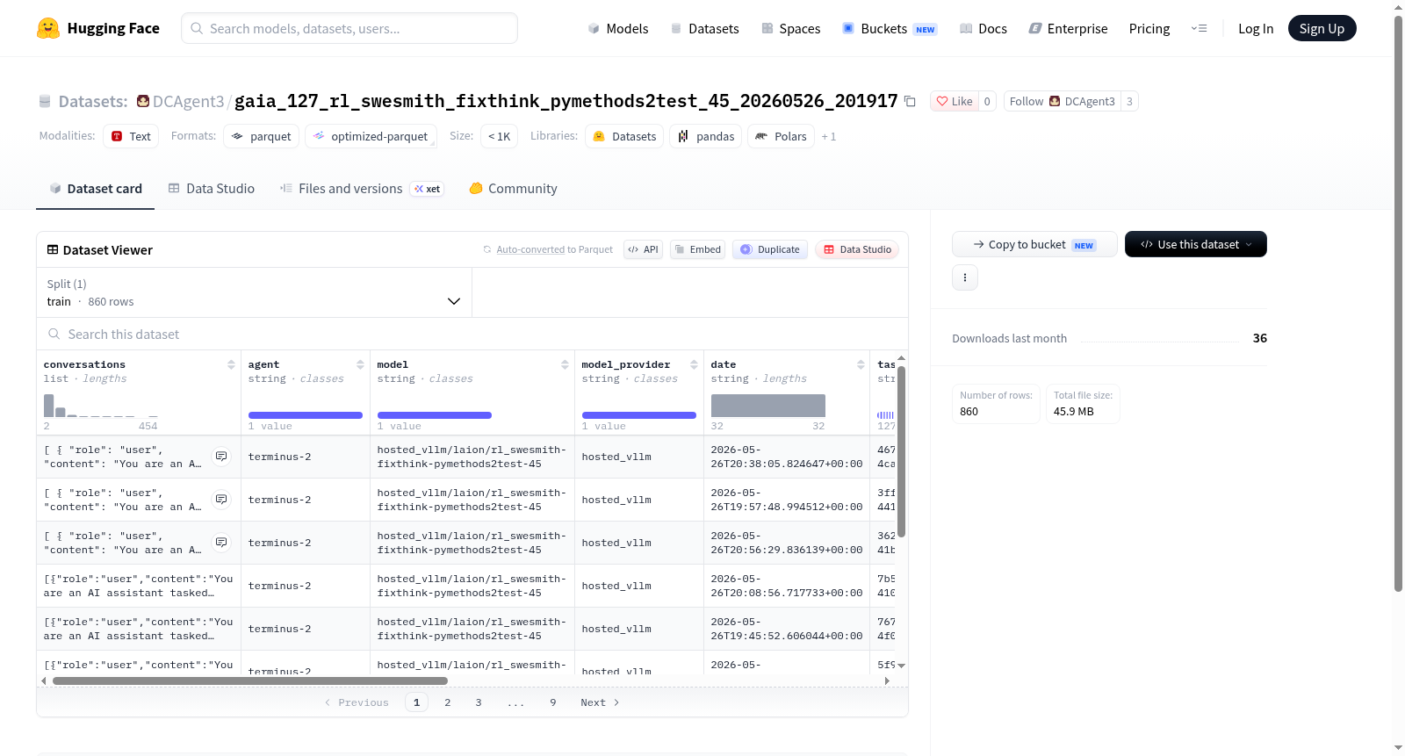Open the Models menu item
The image size is (1405, 756).
pos(618,28)
